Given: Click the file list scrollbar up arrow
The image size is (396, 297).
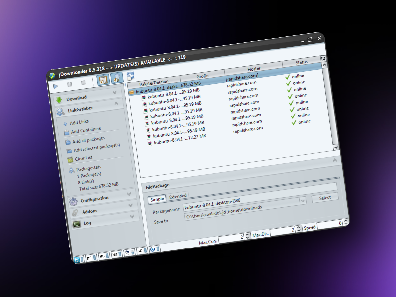Looking at the screenshot, I should point(324,65).
